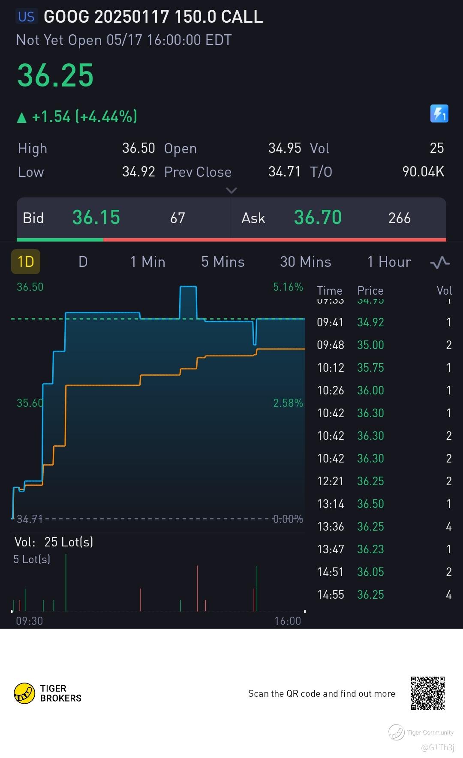The image size is (463, 758).
Task: Switch to the 30 Mins chart tab
Action: click(306, 262)
